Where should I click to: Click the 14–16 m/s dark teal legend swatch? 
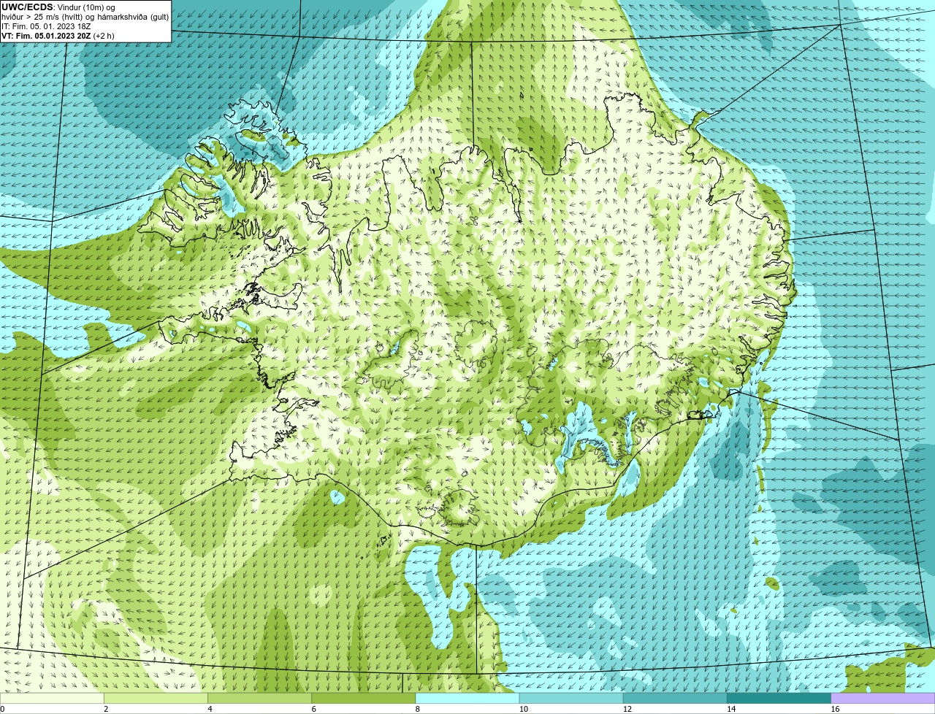click(x=779, y=699)
